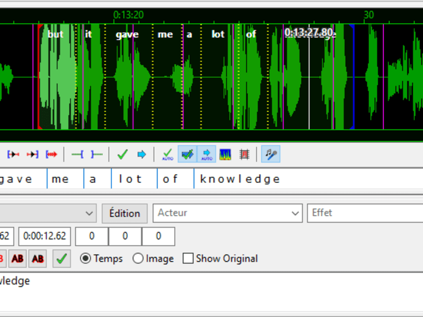Toggle the blue check-and-arrow toolbar icon
The image size is (423, 317).
pos(187,154)
